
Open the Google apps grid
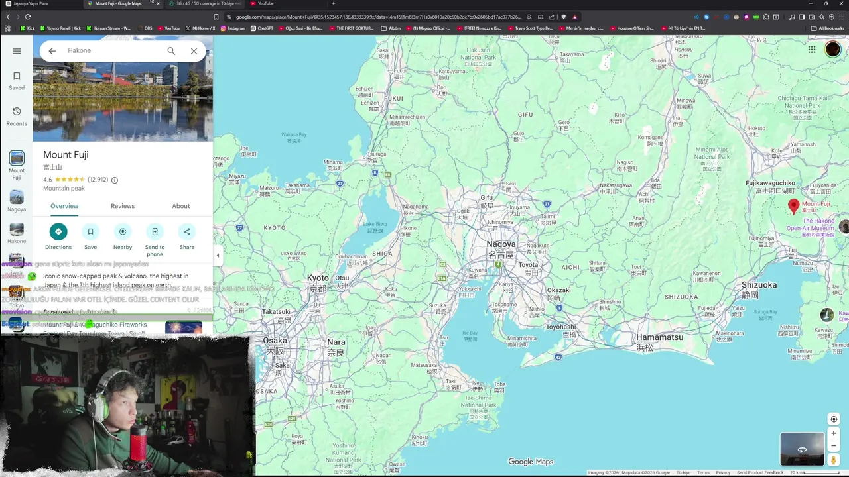(x=812, y=50)
